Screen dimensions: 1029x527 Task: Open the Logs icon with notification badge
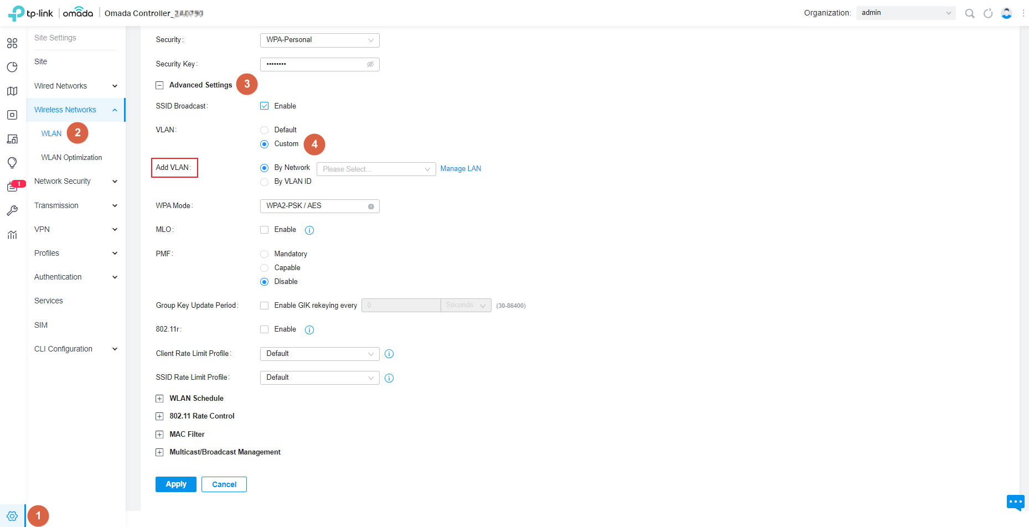[12, 187]
